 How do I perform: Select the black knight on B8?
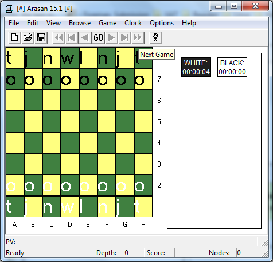pos(33,58)
